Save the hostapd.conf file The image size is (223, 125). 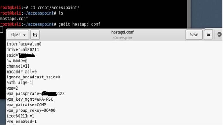coord(194,35)
